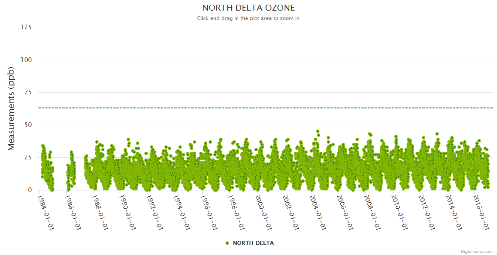Click the zoom instructions subtitle text
The image size is (497, 255).
click(248, 18)
